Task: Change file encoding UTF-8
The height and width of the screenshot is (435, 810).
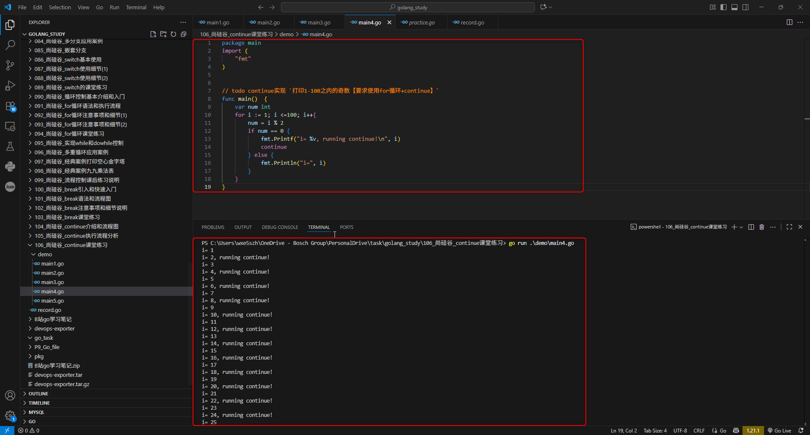Action: (680, 430)
